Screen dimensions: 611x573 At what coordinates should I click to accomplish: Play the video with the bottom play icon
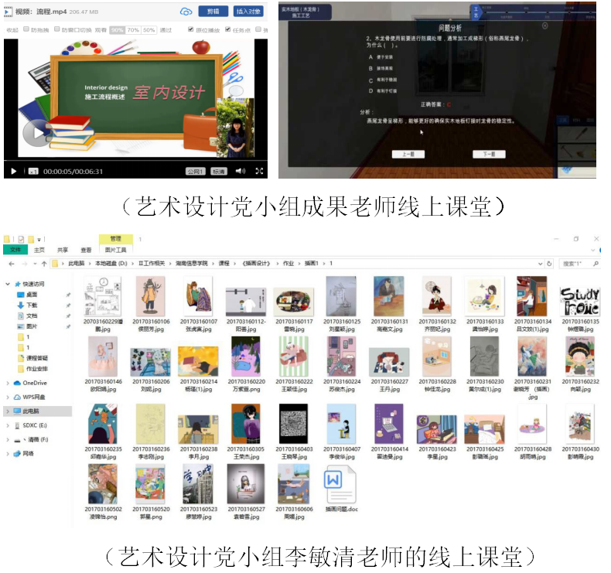tap(14, 172)
